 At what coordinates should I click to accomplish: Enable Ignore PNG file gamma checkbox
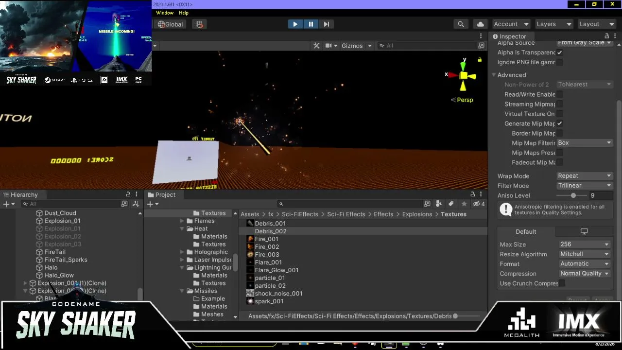coord(560,62)
